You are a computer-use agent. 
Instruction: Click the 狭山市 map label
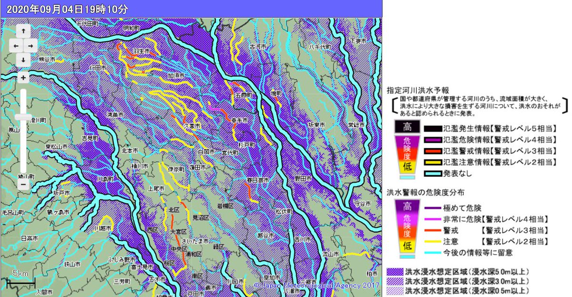tap(73, 264)
